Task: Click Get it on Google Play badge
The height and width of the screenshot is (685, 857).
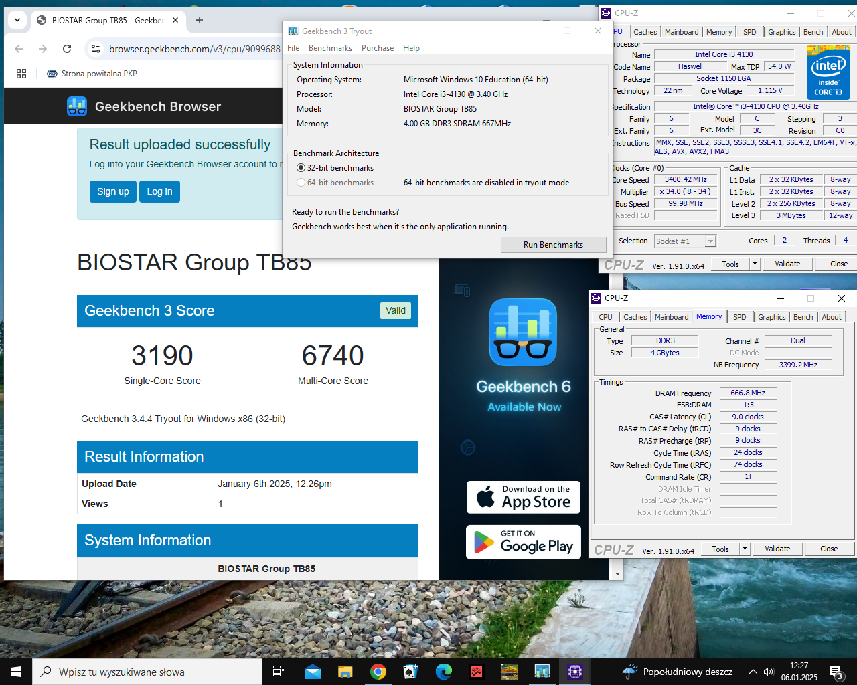Action: [524, 542]
